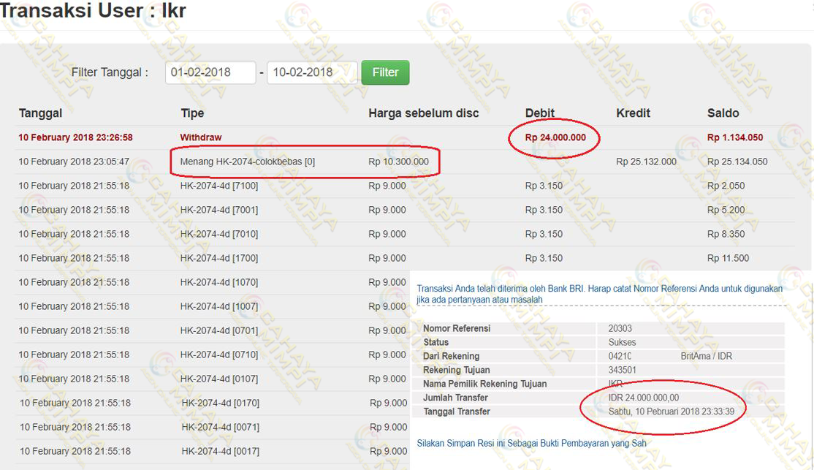Click the Silakan Simpan Resi receipt note
The height and width of the screenshot is (470, 814).
pyautogui.click(x=531, y=443)
